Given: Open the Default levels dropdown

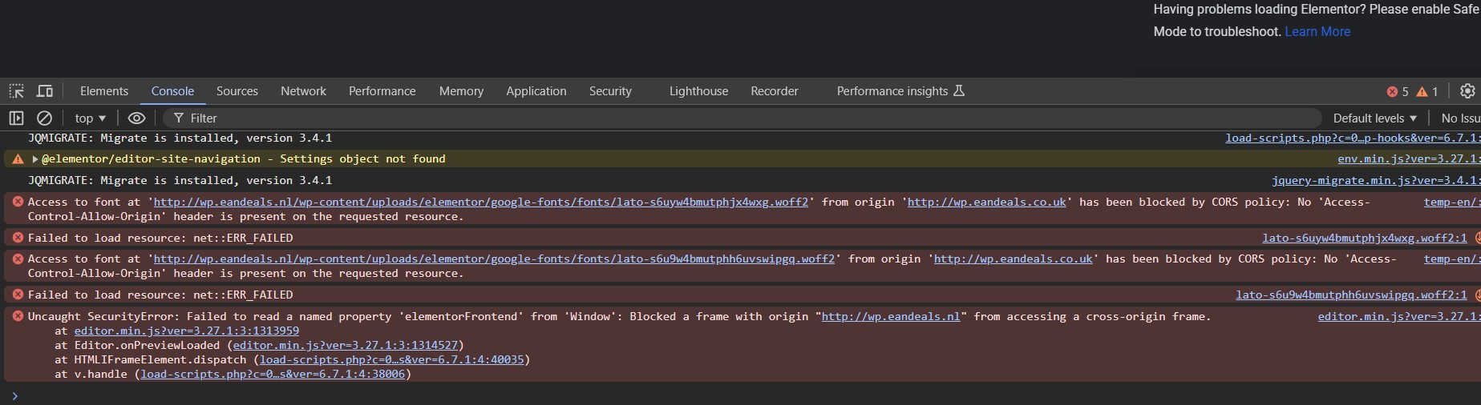Looking at the screenshot, I should pos(1374,118).
